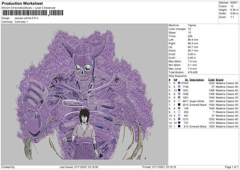The image size is (240, 170).
Task: Click the 'Right:' label
Action: [172, 43]
